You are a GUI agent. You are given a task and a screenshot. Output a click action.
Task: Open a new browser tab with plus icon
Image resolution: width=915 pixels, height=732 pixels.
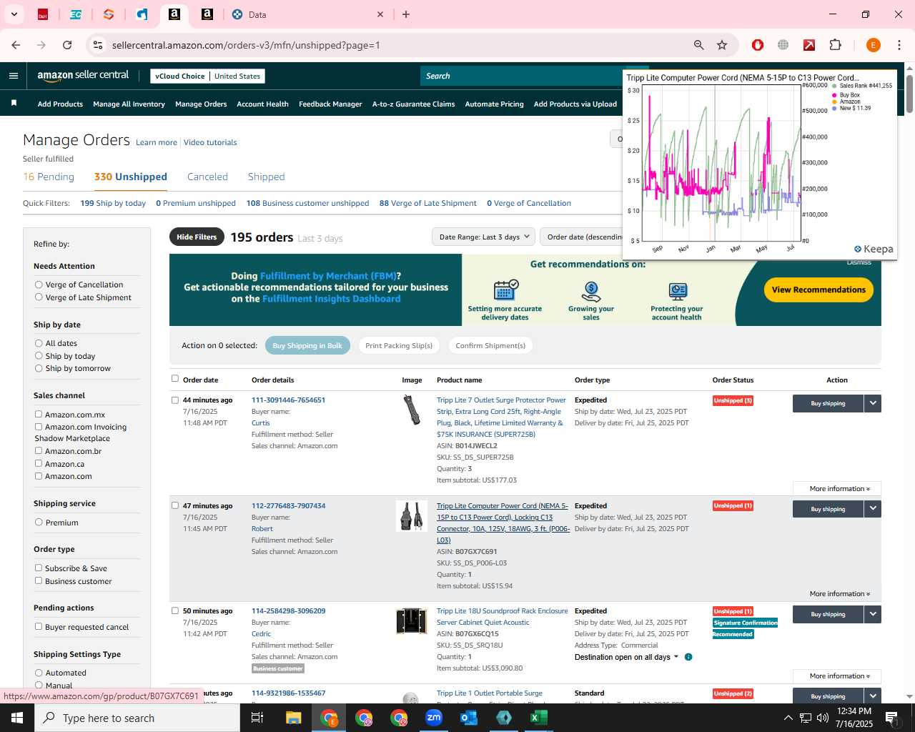[x=406, y=14]
